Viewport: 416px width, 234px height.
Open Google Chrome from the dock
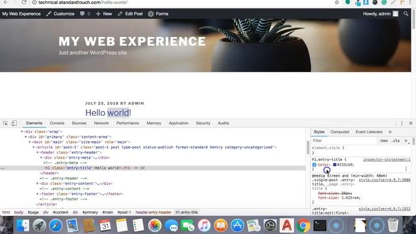tap(304, 226)
